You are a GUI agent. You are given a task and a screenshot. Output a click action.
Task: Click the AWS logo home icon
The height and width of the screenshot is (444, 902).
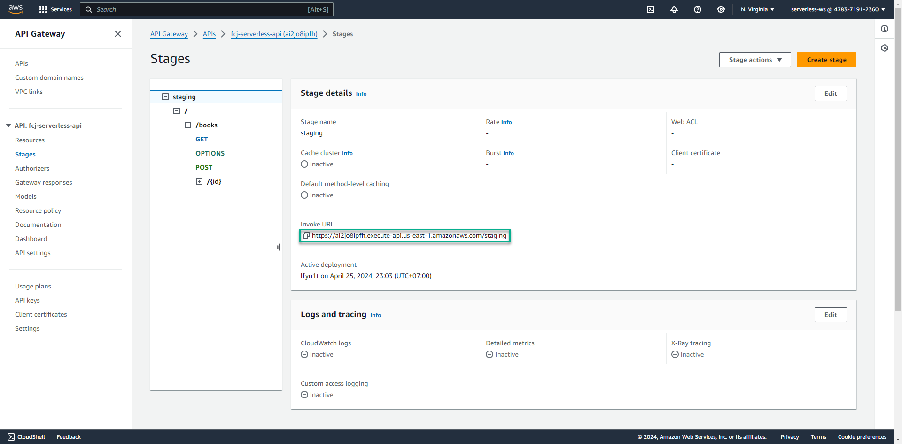click(x=16, y=9)
